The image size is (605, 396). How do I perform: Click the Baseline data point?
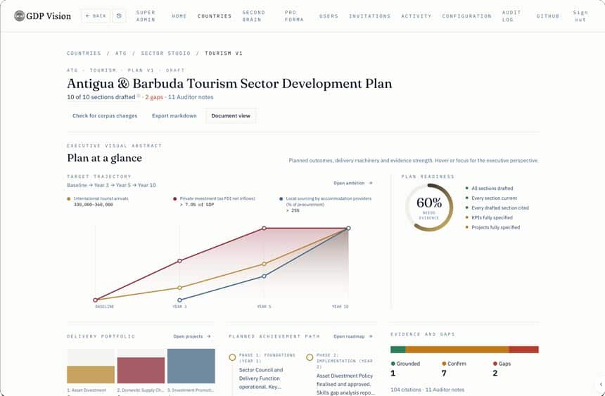tap(95, 300)
